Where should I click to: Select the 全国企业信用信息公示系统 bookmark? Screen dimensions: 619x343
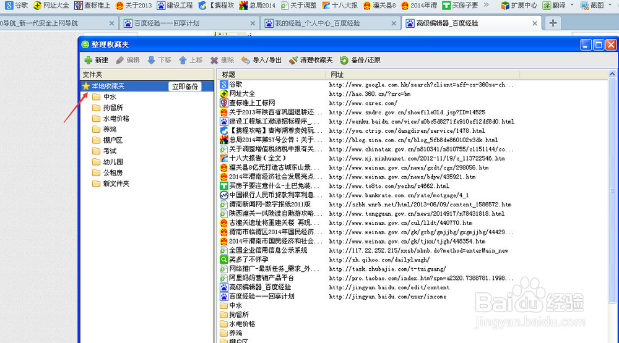pyautogui.click(x=269, y=250)
